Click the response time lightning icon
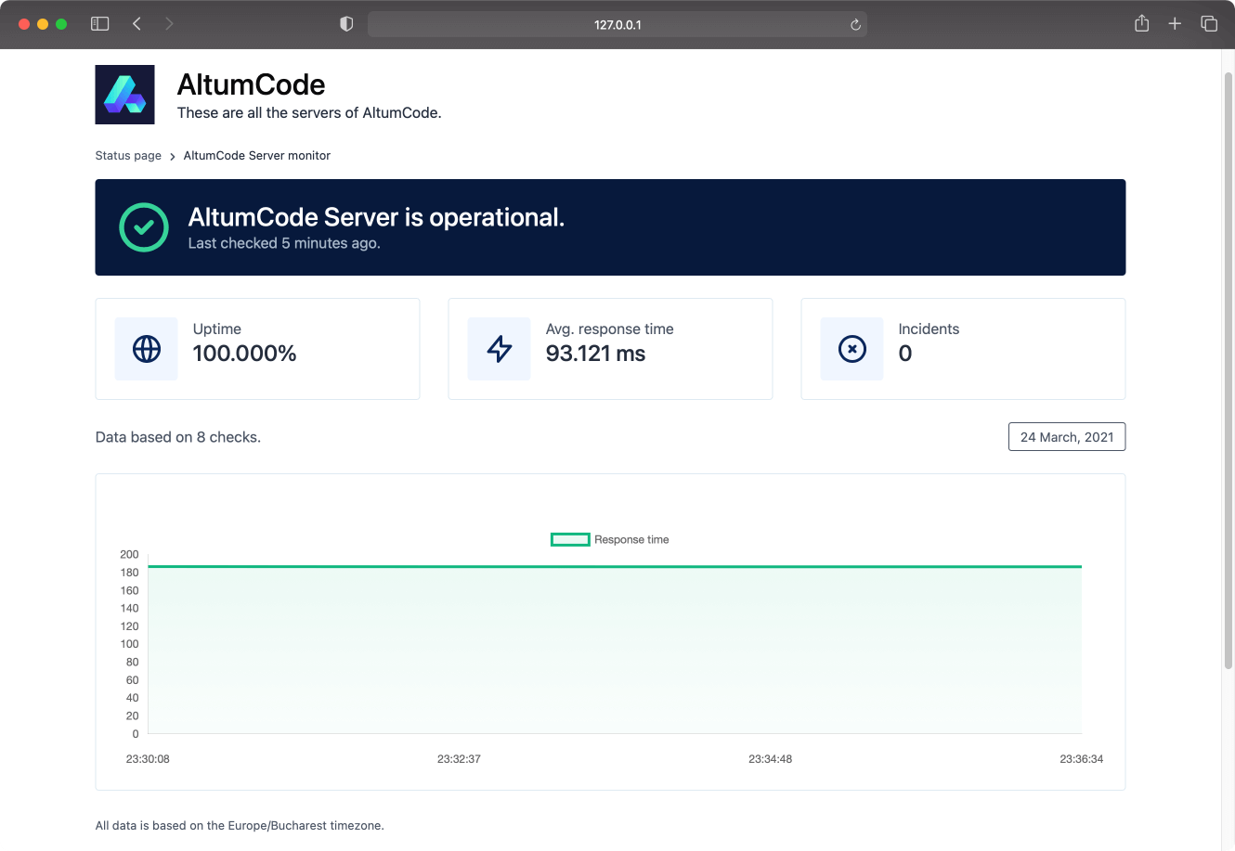 tap(500, 349)
